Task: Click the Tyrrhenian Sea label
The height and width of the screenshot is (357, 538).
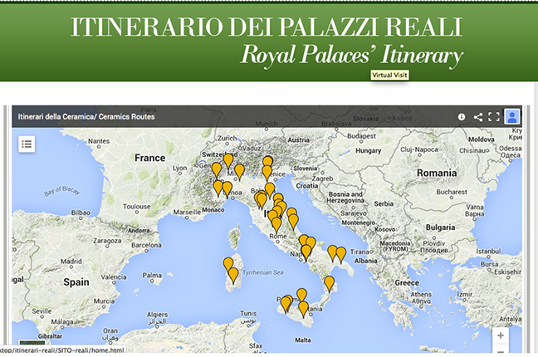Action: pos(263,272)
